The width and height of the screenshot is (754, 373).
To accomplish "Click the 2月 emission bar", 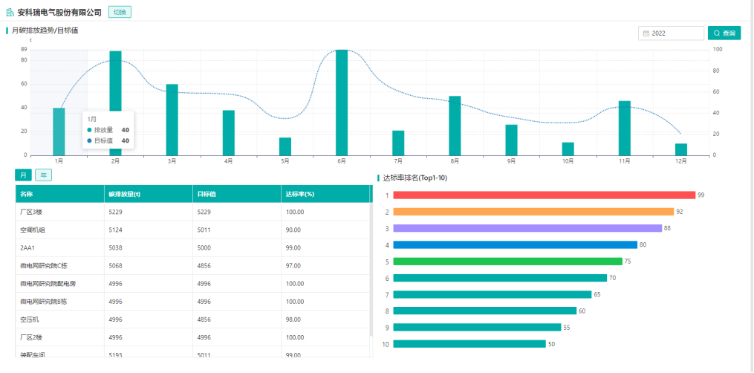I will pos(115,103).
